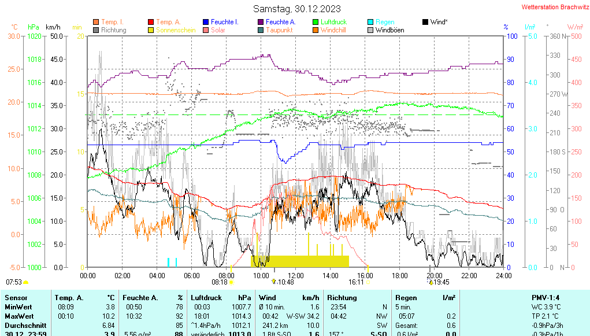Click the chart title Samstag, 30.12.2023
The height and width of the screenshot is (336, 590).
click(297, 9)
